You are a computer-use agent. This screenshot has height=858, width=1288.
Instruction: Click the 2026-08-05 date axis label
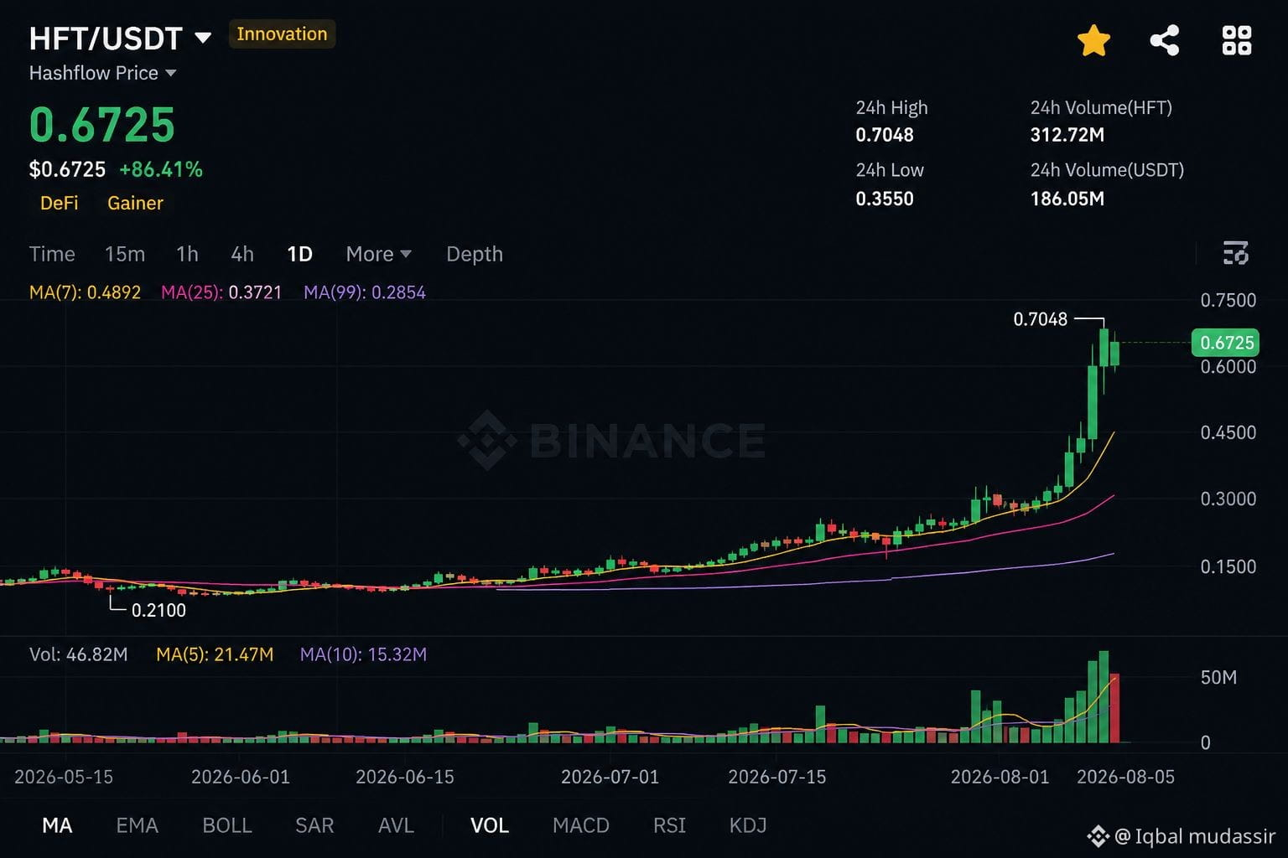coord(1125,777)
